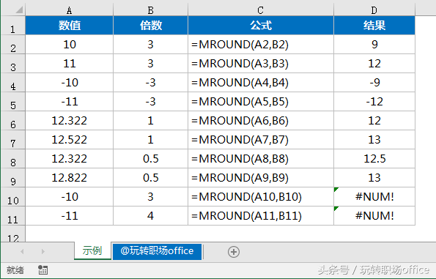Image resolution: width=436 pixels, height=279 pixels.
Task: Click 就绪 status bar indicator
Action: click(15, 269)
